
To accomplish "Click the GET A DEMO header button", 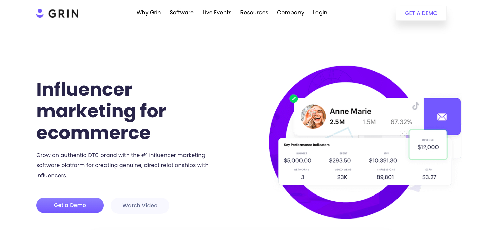I will 421,13.
